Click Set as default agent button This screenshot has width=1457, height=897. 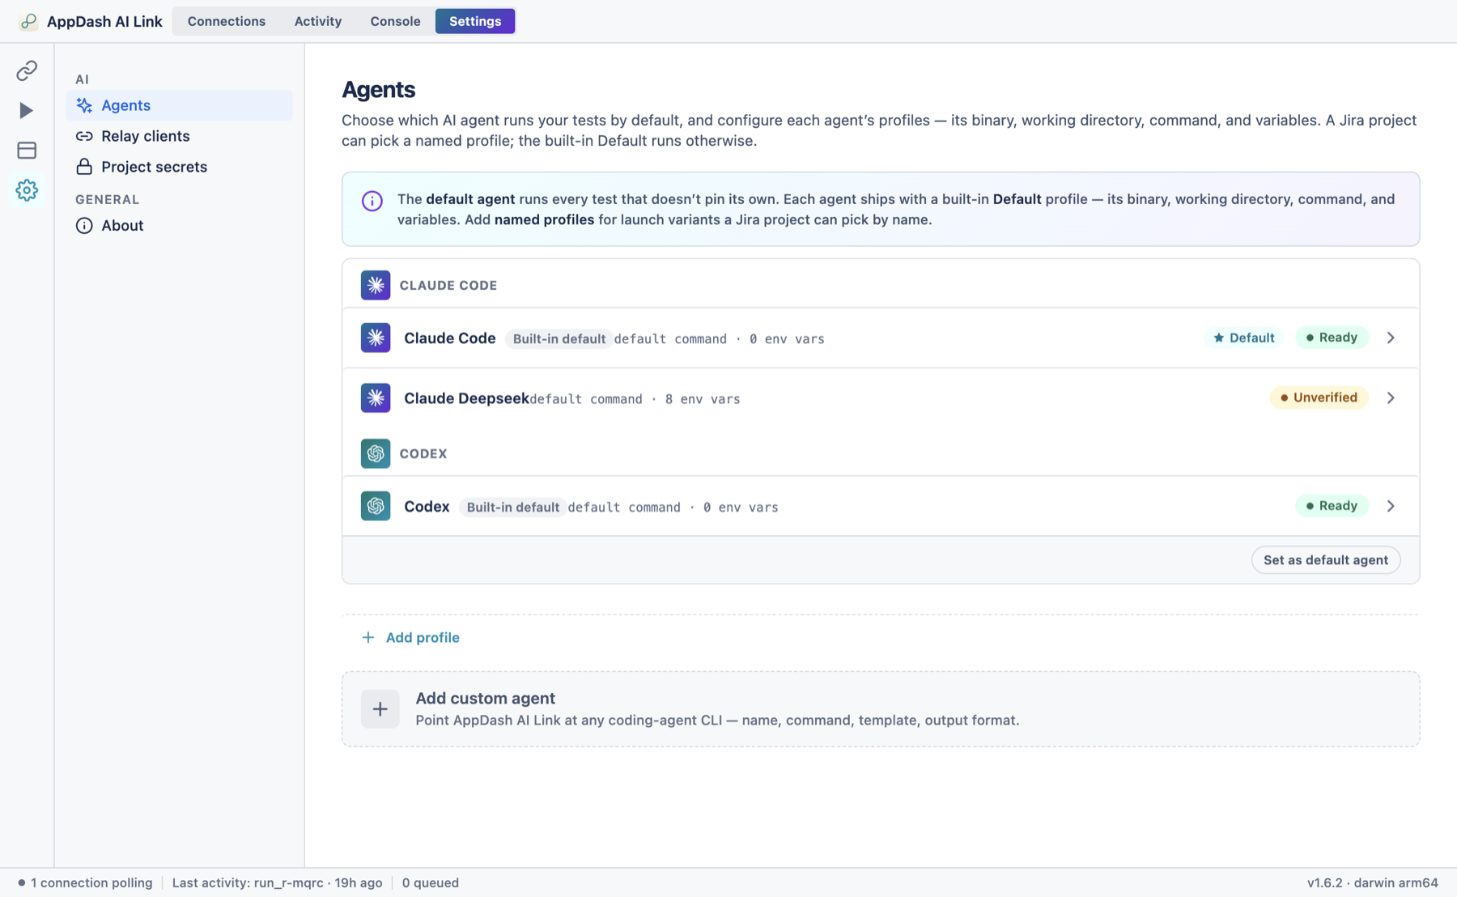pyautogui.click(x=1326, y=560)
